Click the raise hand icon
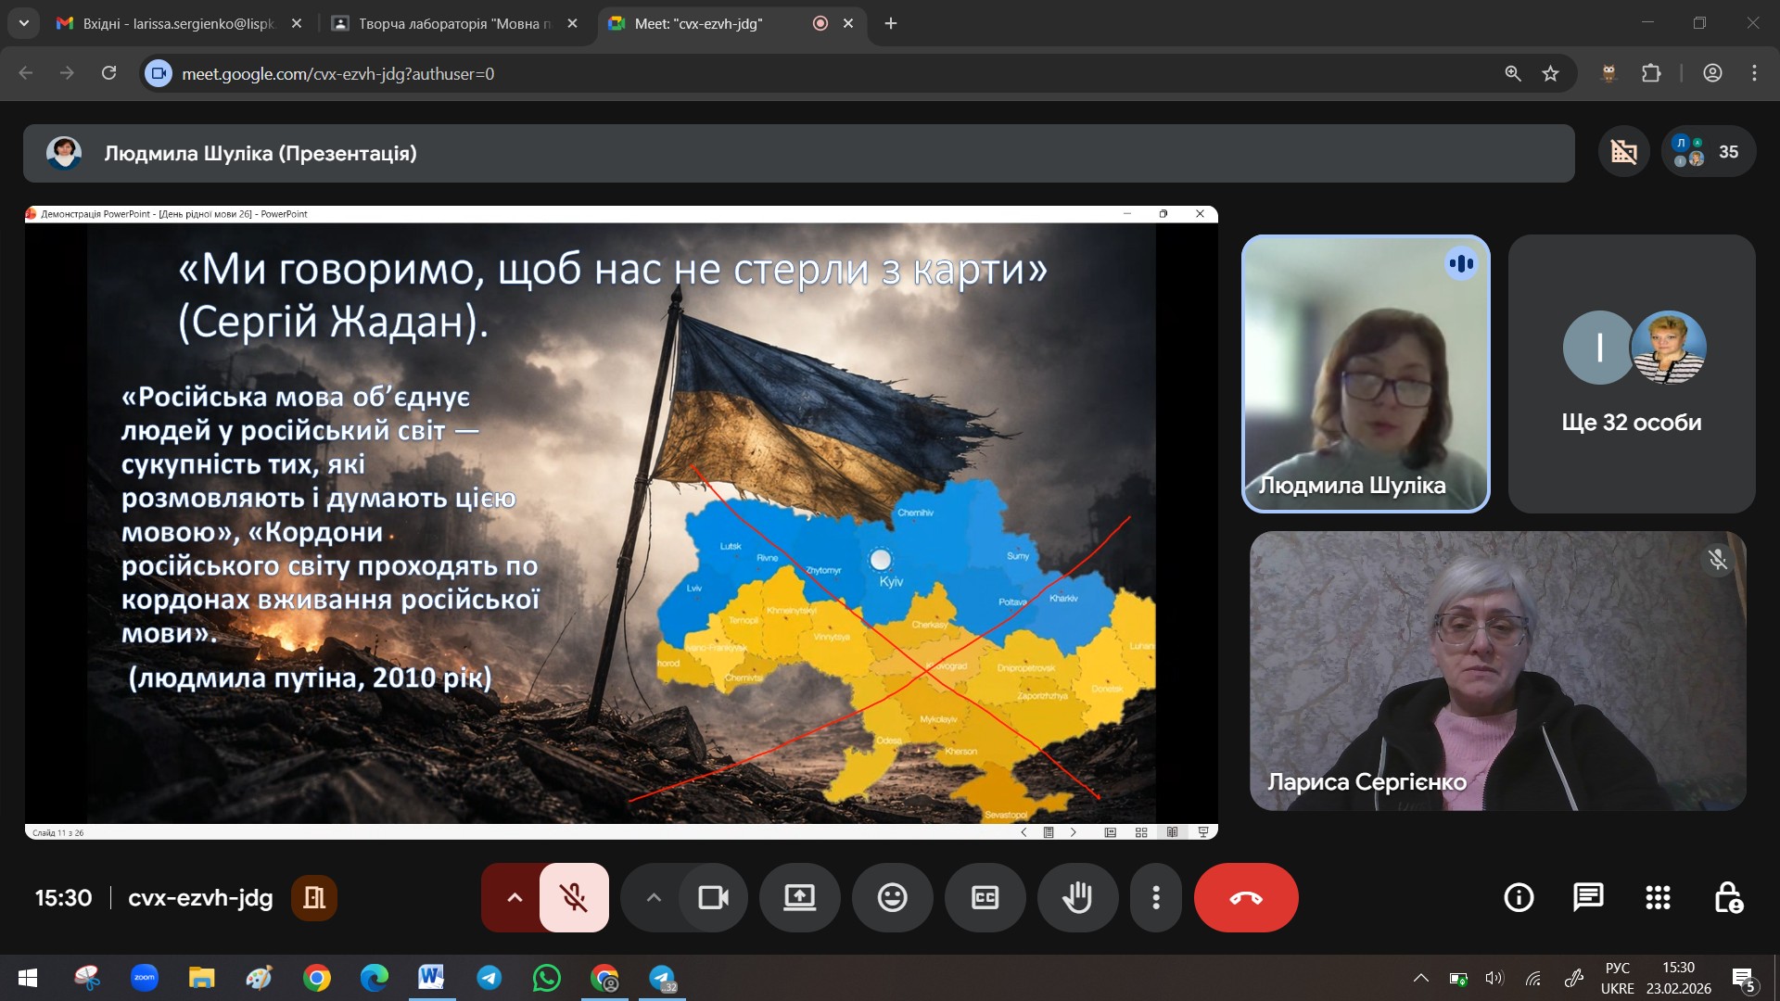 [x=1077, y=897]
